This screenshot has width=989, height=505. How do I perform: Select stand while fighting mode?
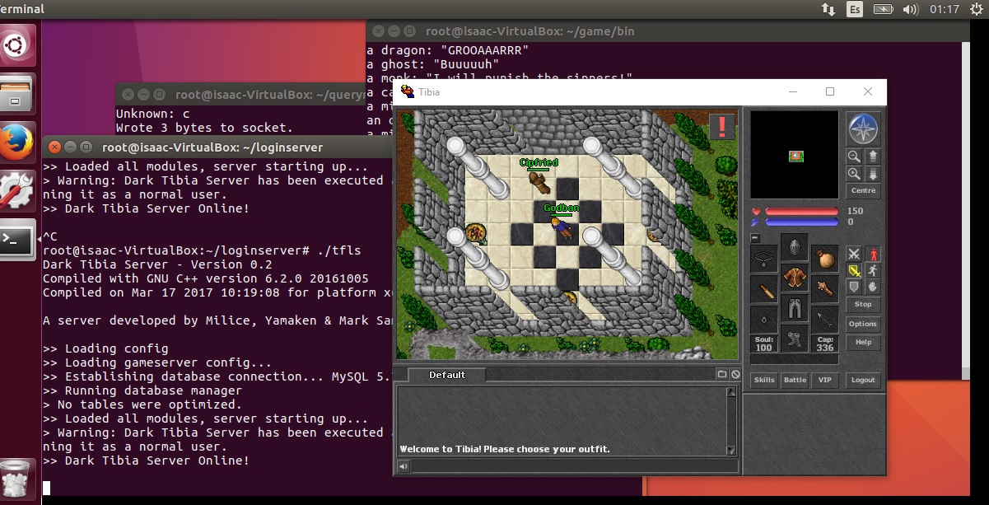(x=872, y=254)
